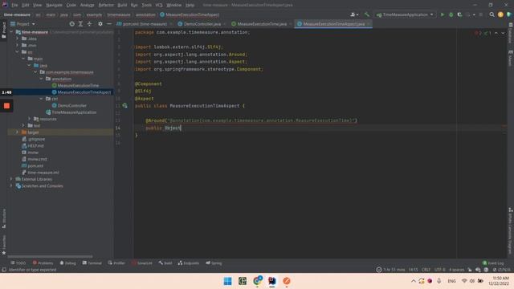Open Chrome browser from taskbar

click(257, 281)
